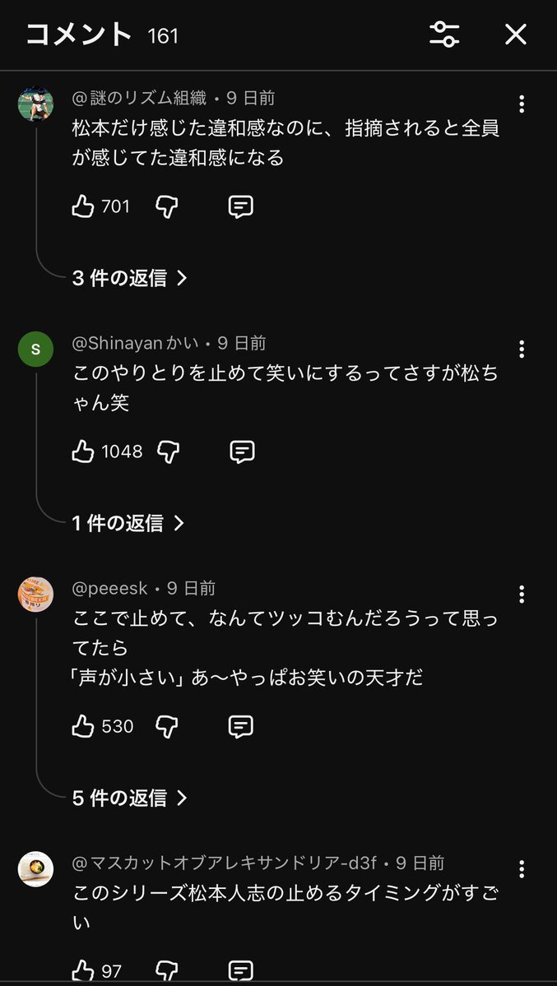557x986 pixels.
Task: Open the three-dot menu for @Shinayan comment
Action: coord(521,349)
